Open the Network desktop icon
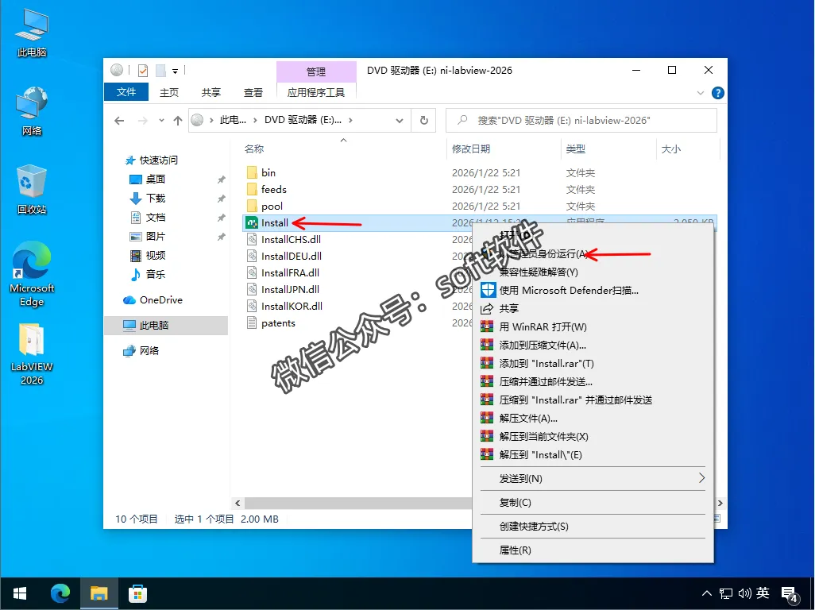 pos(32,111)
